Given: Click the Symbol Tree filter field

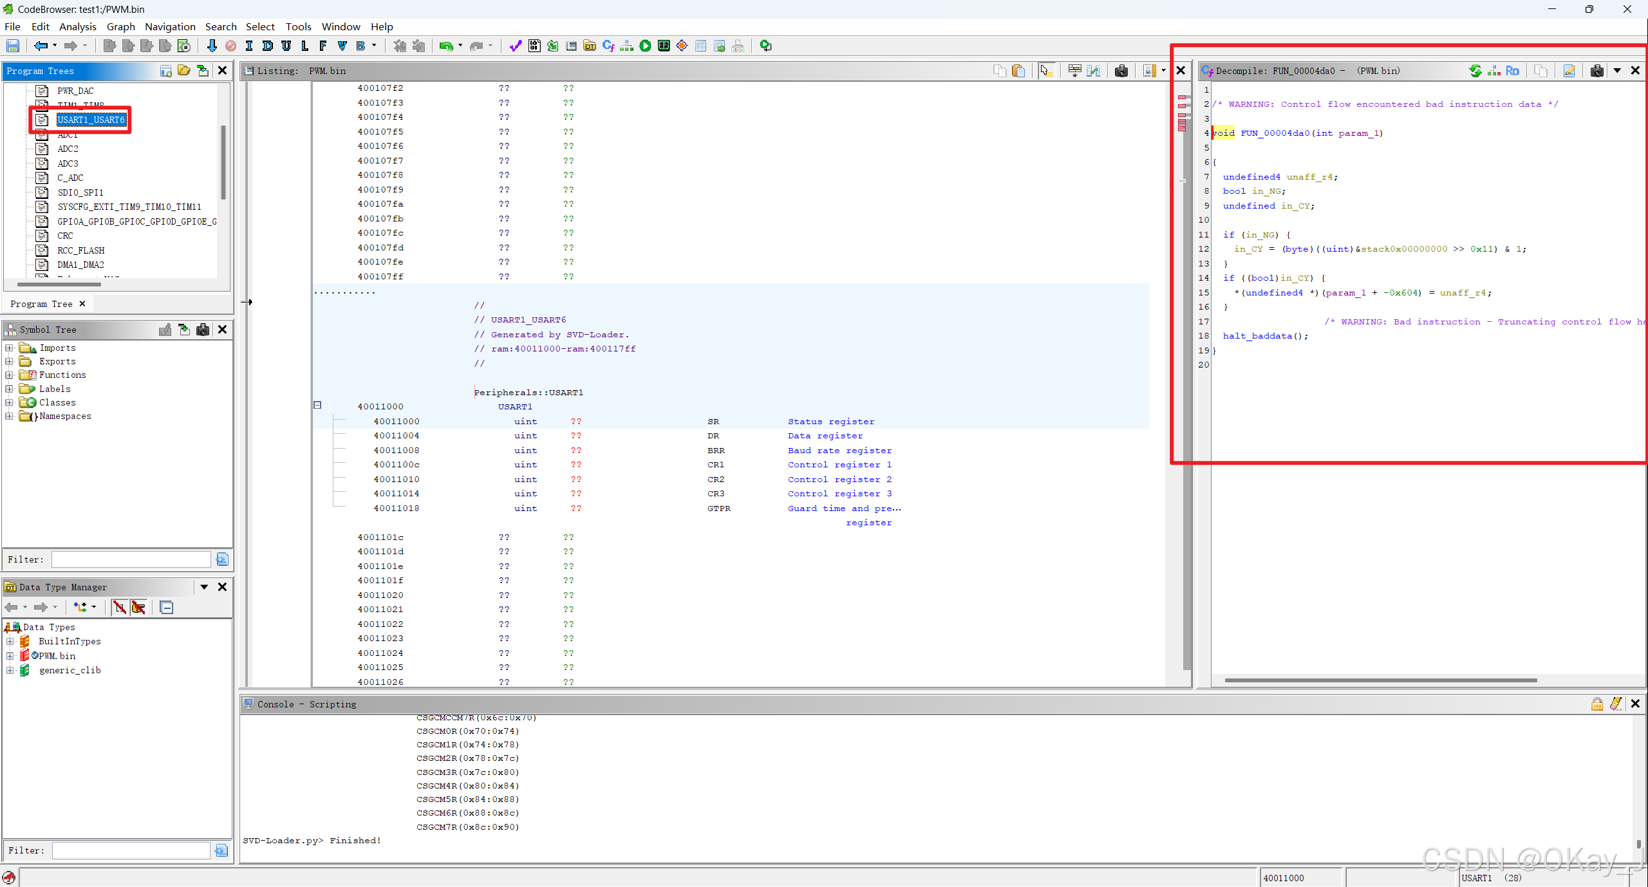Looking at the screenshot, I should point(131,559).
